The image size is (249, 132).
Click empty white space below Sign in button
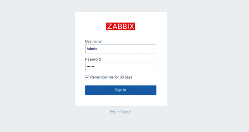pos(121,100)
